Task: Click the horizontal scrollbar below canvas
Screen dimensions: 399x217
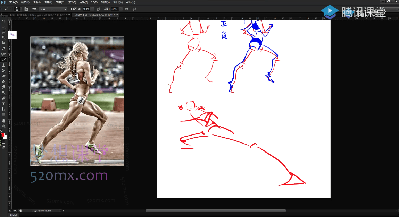Action: (x=215, y=210)
